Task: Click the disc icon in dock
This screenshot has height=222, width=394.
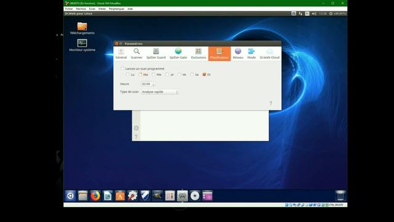Action: pyautogui.click(x=195, y=196)
